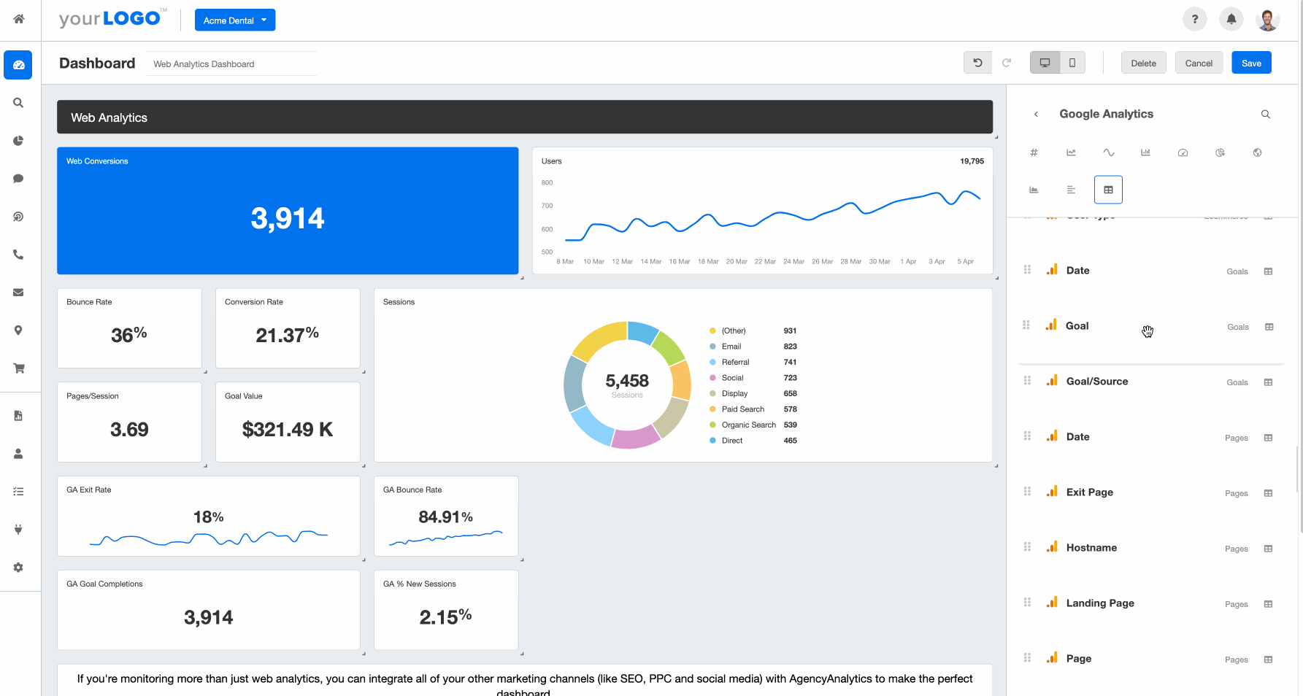Image resolution: width=1303 pixels, height=696 pixels.
Task: Open the integrations plug icon in sidebar
Action: pos(18,530)
